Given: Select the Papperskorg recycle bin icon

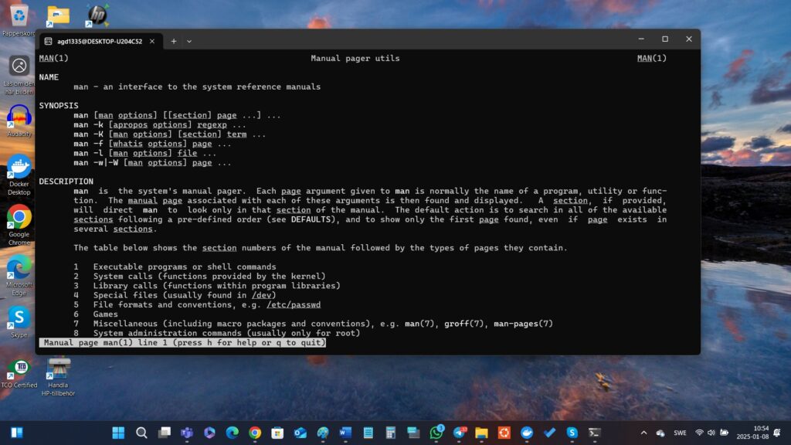Looking at the screenshot, I should (x=19, y=15).
